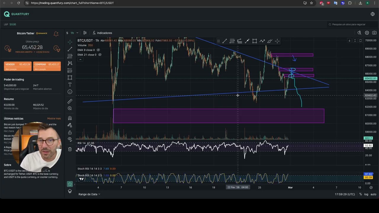Screen dimensions: 379x213
Task: Select the path/polyline tool in floating toolbar
Action: 262,41
